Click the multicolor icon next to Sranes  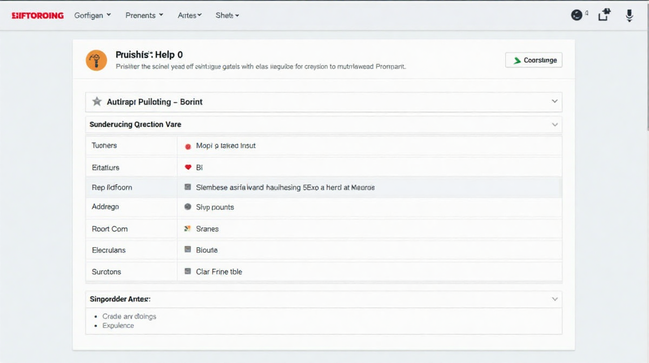click(188, 228)
